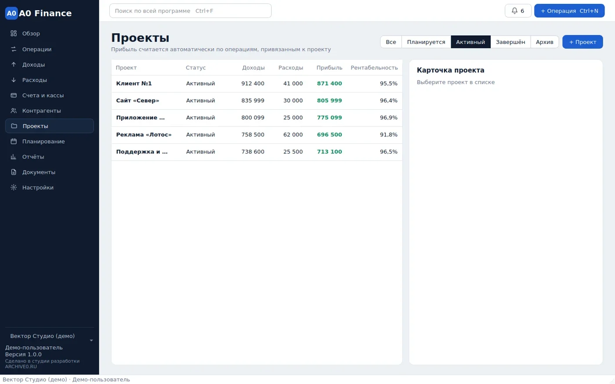Click the Операции swap arrows icon
This screenshot has width=615, height=384.
point(14,49)
